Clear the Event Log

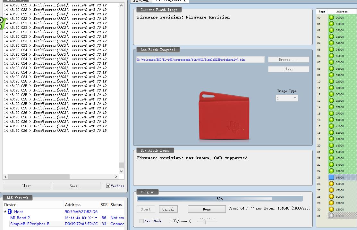(26, 186)
